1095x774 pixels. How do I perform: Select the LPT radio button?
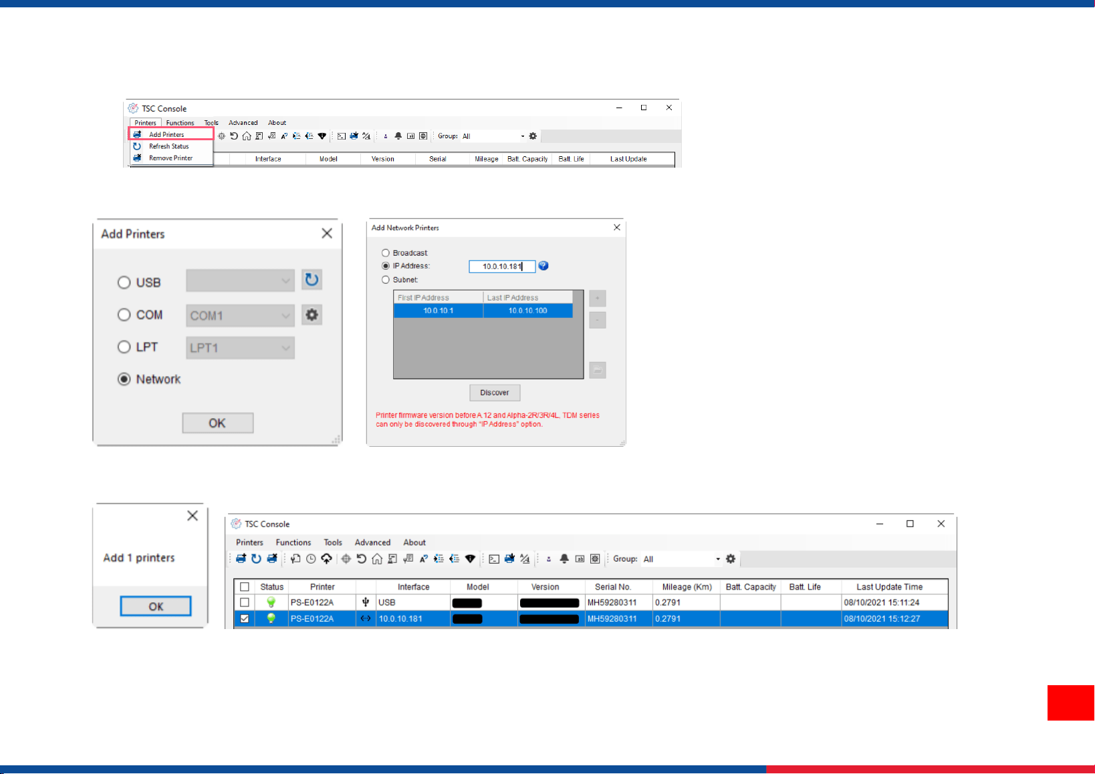coord(124,347)
